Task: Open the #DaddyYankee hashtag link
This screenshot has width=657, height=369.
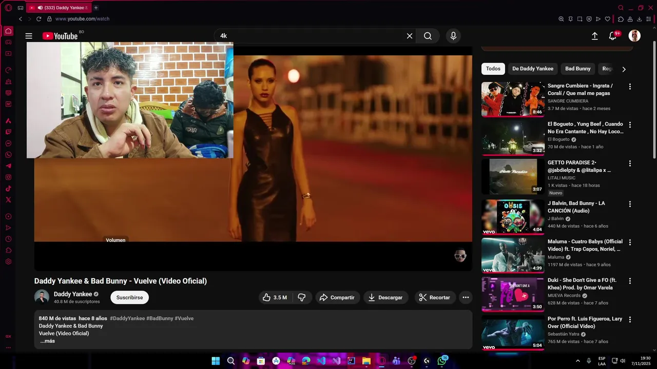Action: click(x=127, y=318)
